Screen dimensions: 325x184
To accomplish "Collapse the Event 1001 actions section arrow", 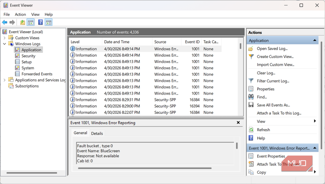I will click(x=315, y=148).
